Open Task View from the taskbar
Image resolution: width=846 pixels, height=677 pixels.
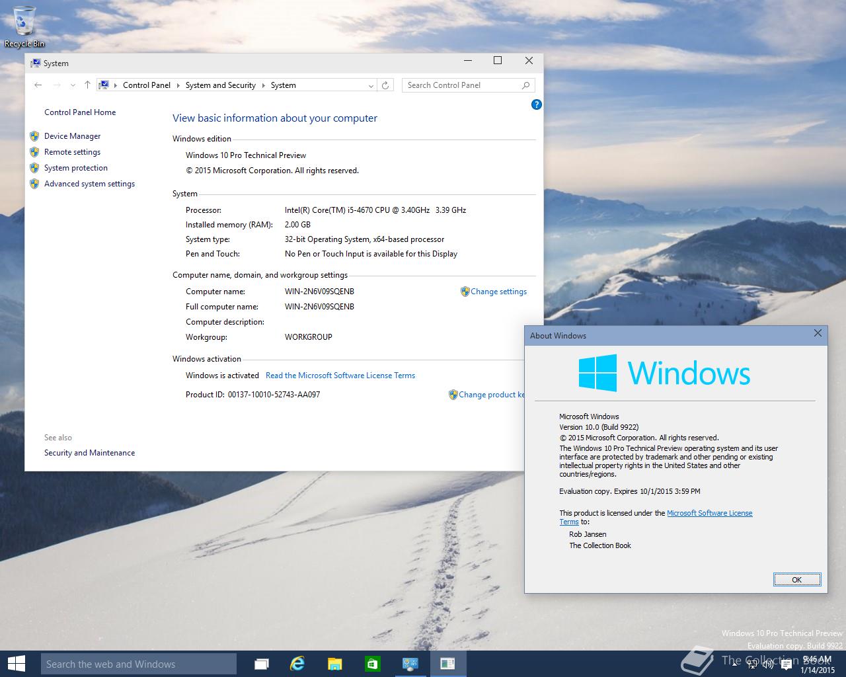pyautogui.click(x=262, y=664)
